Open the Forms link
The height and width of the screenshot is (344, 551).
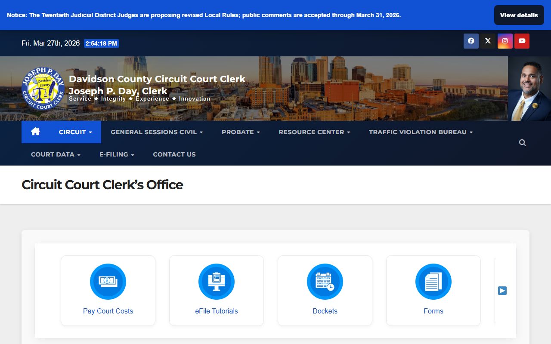pyautogui.click(x=433, y=311)
